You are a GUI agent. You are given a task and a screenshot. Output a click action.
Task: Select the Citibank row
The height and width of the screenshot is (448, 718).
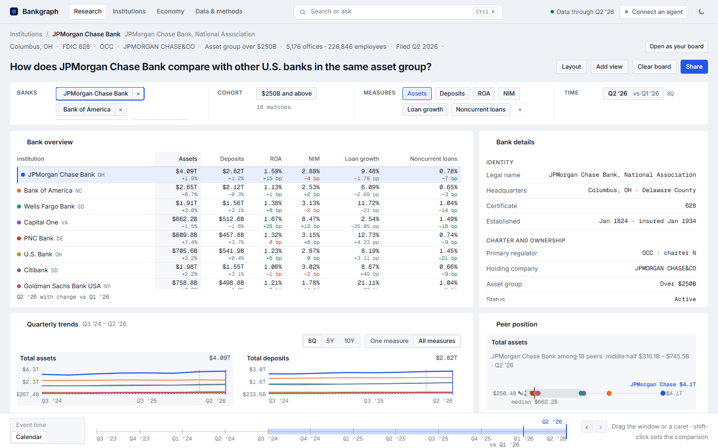(239, 270)
